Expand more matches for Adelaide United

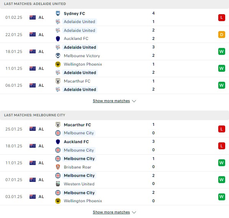[x=111, y=101]
